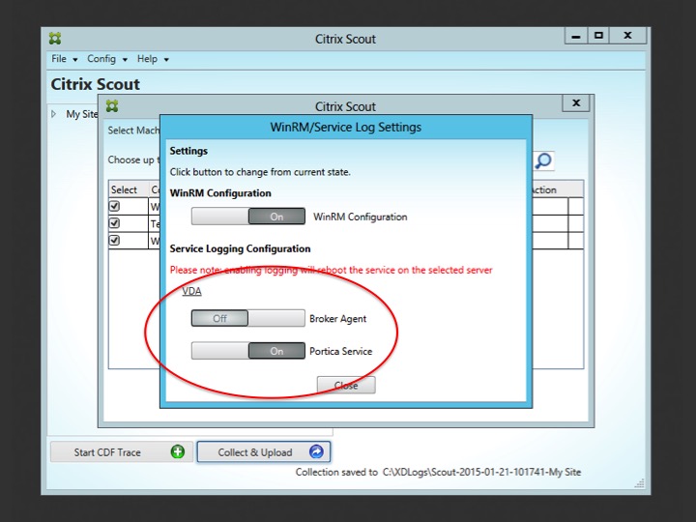Click the Collect & Upload button

[x=264, y=451]
